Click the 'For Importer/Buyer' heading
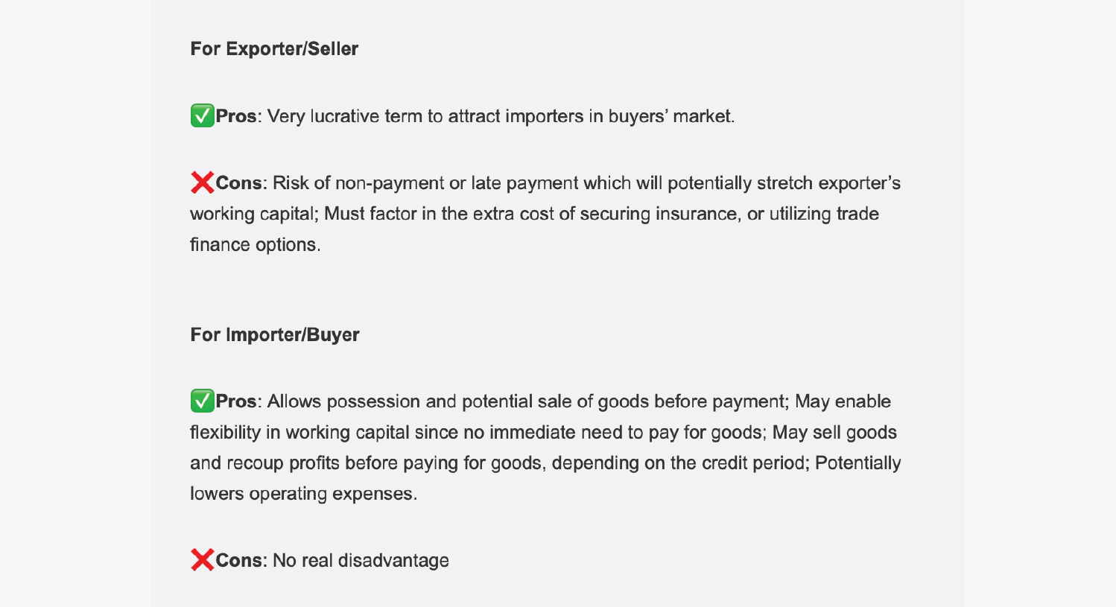The width and height of the screenshot is (1116, 607). click(274, 335)
